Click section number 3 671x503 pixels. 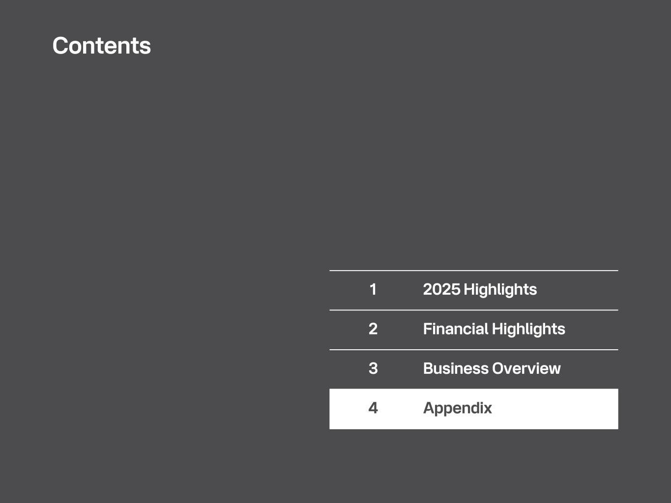coord(373,368)
